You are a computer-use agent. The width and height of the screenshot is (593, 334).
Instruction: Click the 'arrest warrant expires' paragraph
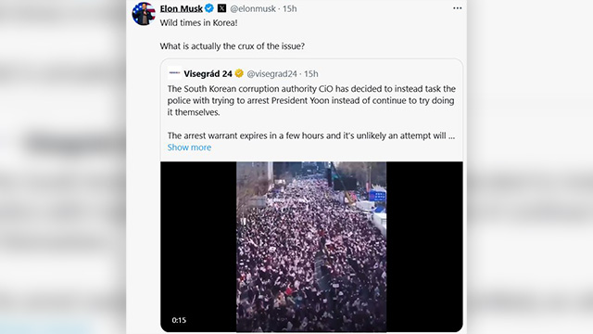coord(311,135)
